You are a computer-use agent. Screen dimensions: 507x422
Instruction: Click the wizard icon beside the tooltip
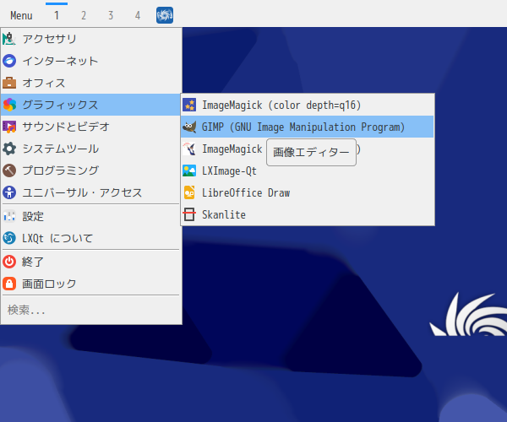coord(189,149)
